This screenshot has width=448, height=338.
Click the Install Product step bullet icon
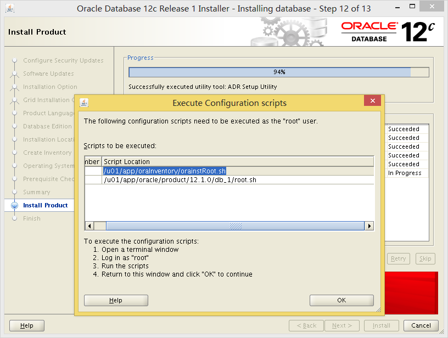coord(15,206)
